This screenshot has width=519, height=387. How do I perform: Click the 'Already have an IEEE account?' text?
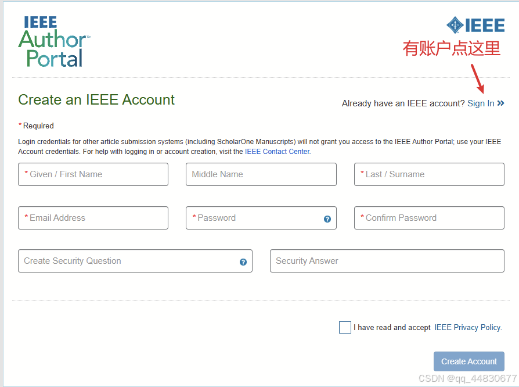tap(403, 103)
